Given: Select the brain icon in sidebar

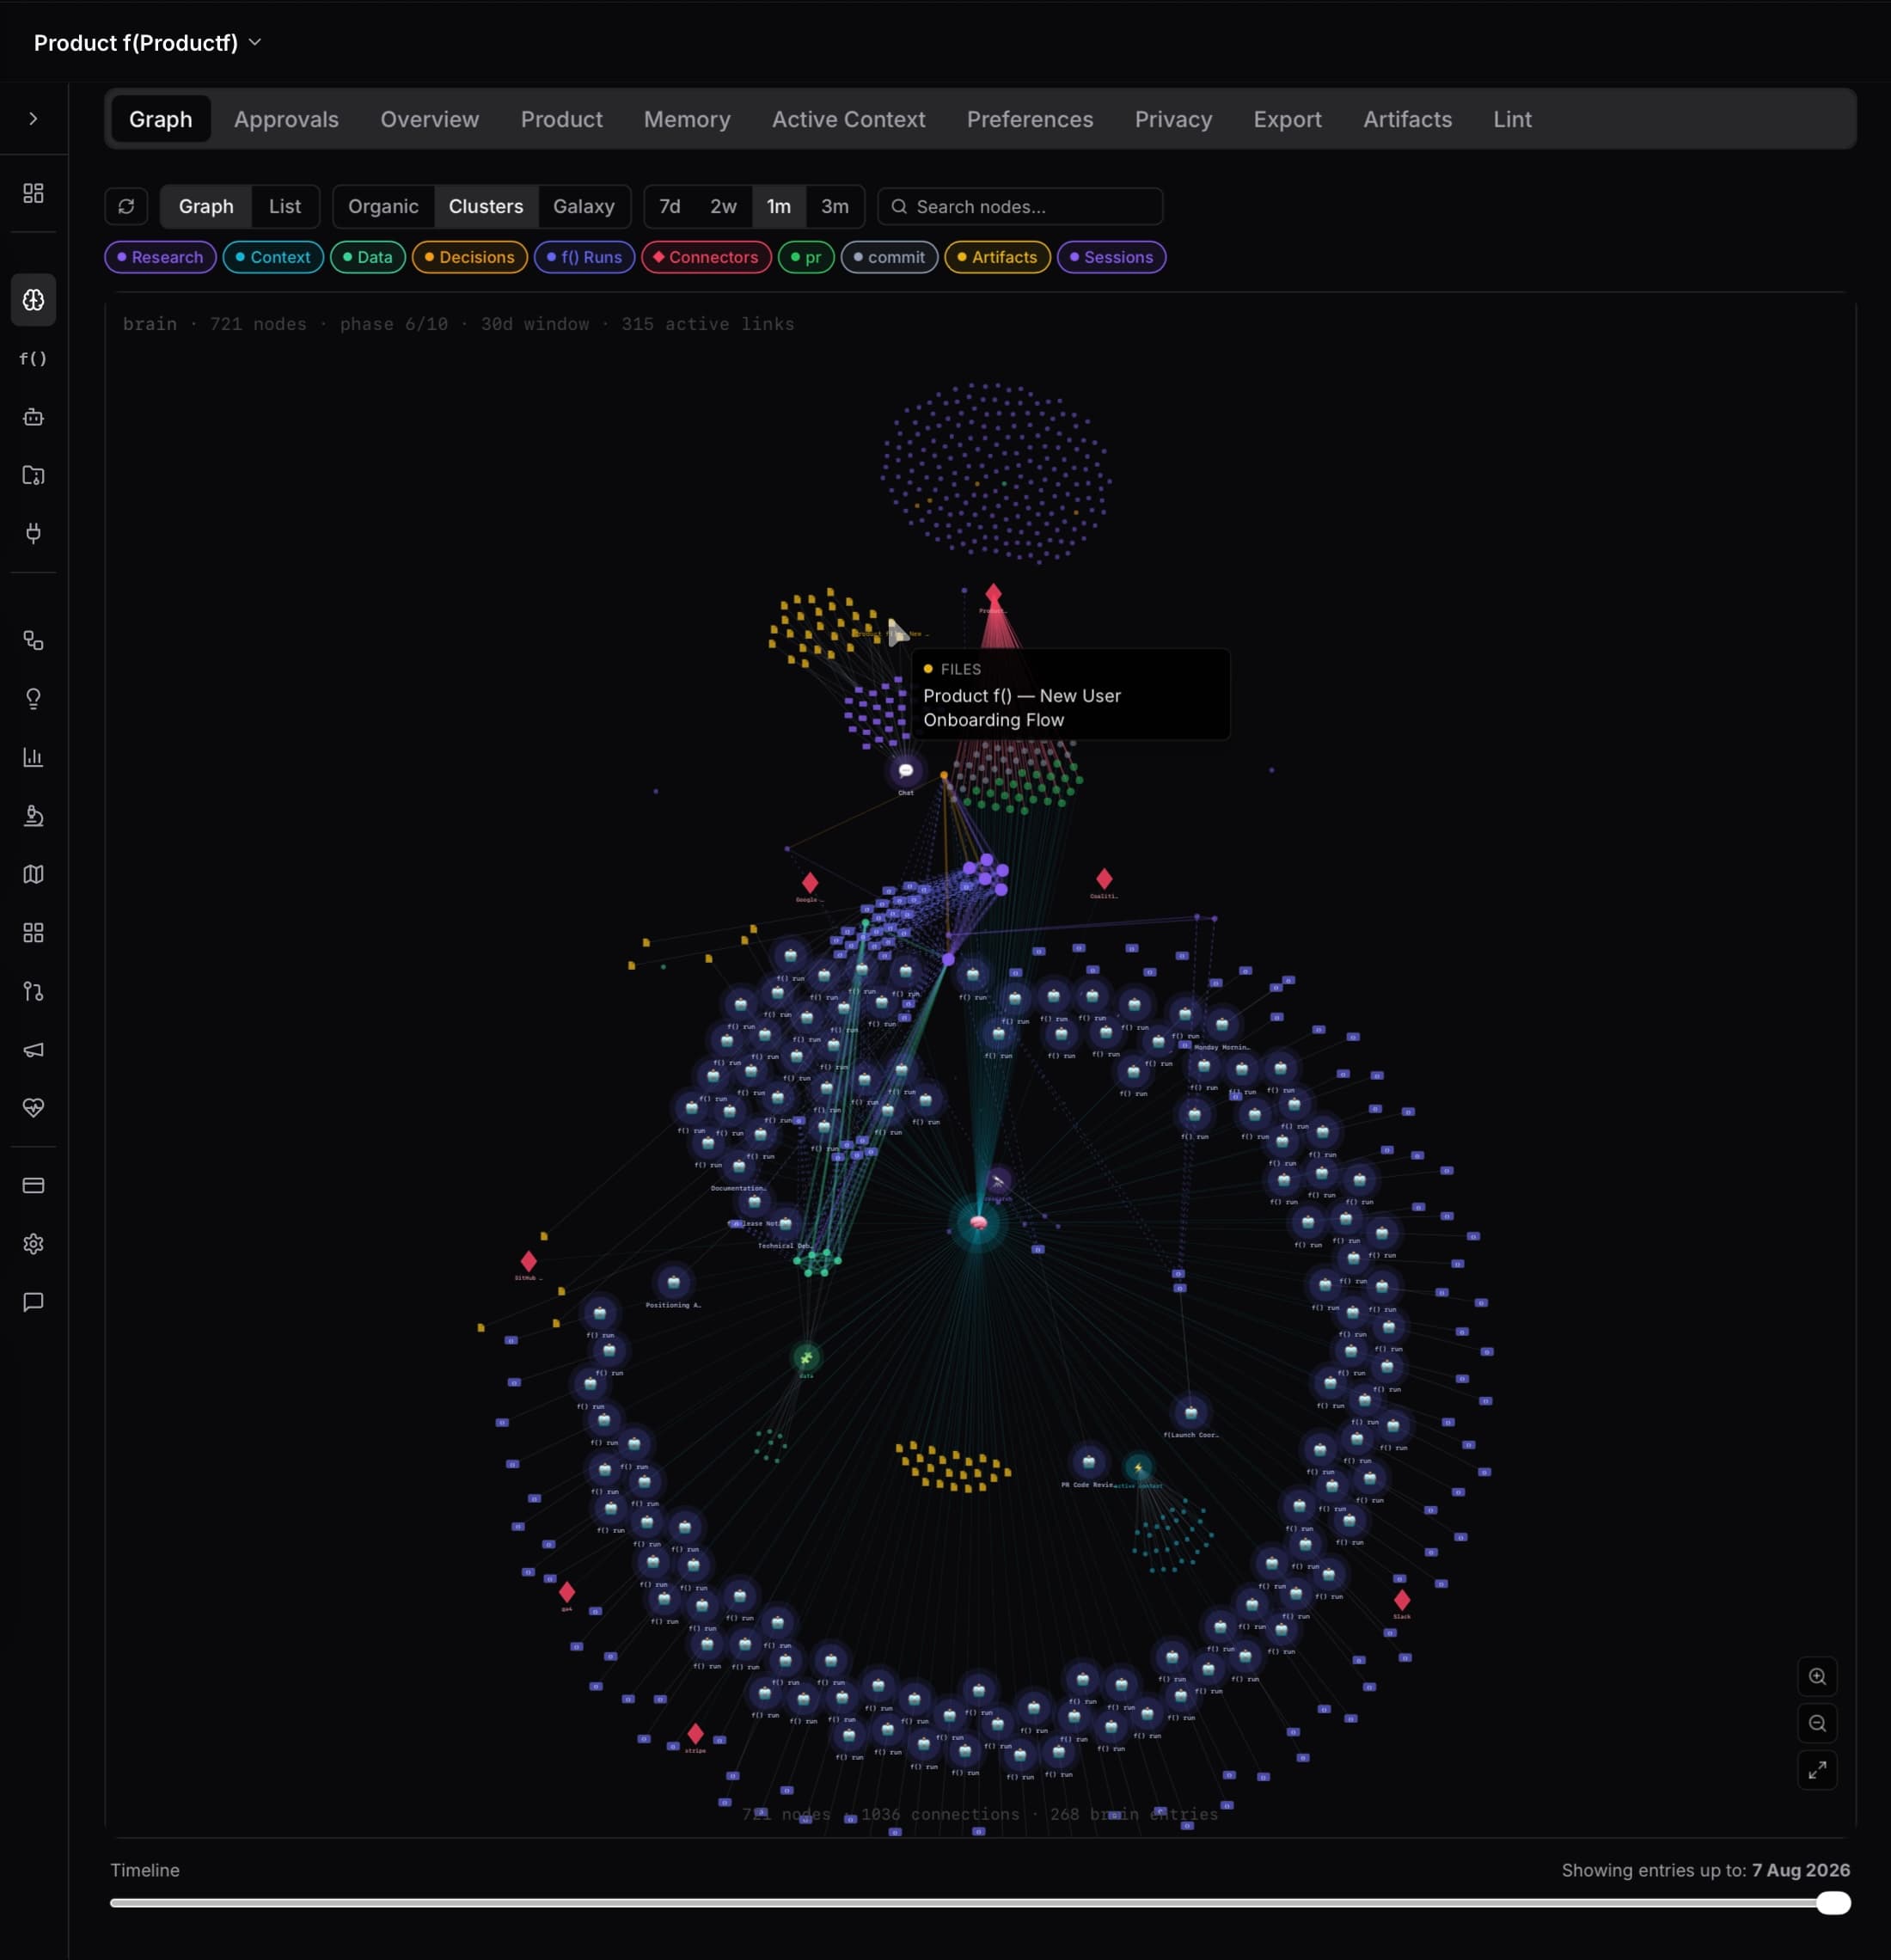Looking at the screenshot, I should pos(33,300).
